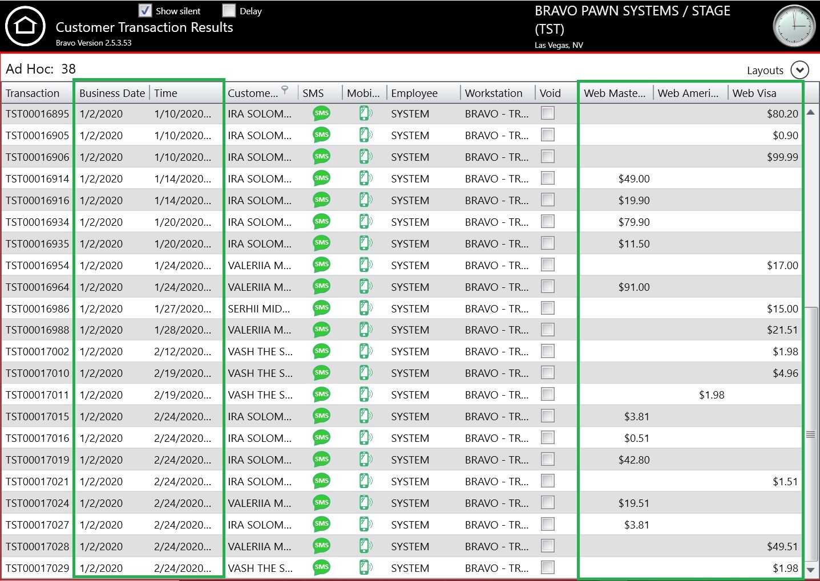The image size is (820, 581).
Task: Click SMS icon for TST00016986
Action: click(322, 308)
